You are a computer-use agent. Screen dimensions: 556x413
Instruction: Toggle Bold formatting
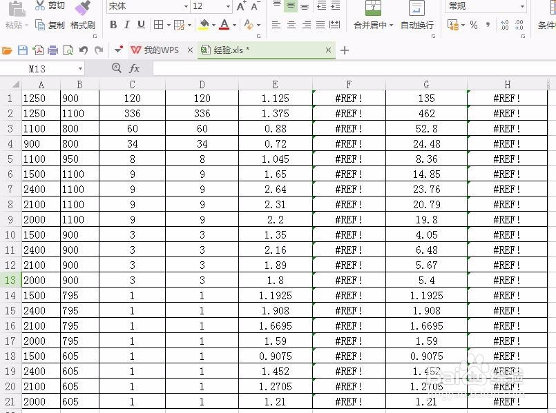113,25
